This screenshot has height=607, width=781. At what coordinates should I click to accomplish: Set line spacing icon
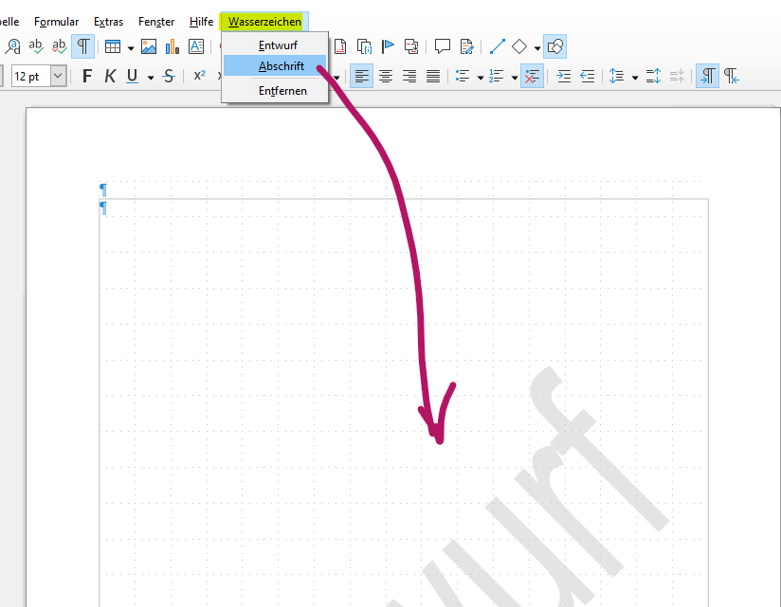[x=617, y=76]
